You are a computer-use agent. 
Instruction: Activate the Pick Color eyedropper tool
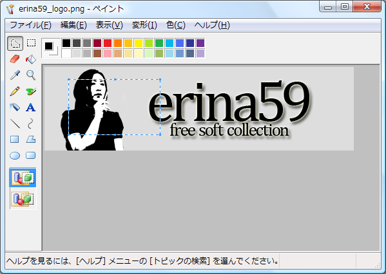click(15, 75)
